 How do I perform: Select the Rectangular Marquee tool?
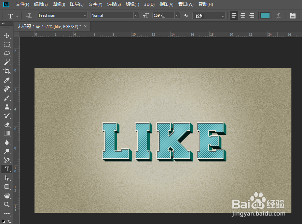(7, 44)
